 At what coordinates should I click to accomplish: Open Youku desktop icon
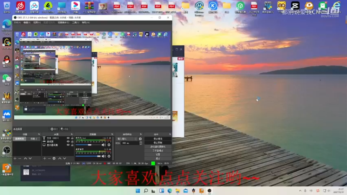pyautogui.click(x=75, y=7)
